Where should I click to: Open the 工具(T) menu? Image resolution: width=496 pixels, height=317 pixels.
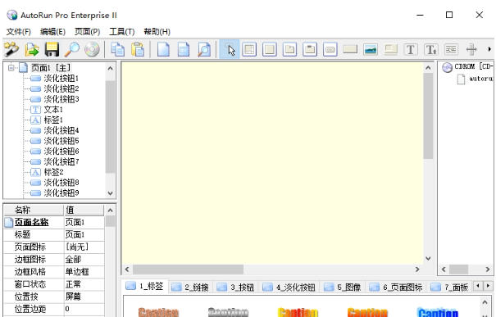(x=122, y=32)
